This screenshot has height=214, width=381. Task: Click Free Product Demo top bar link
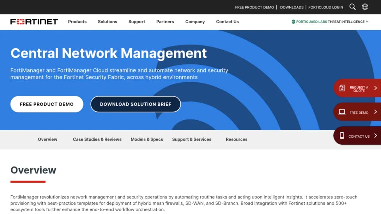pos(254,7)
